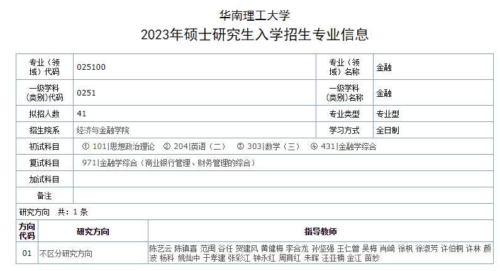Click the first-level discipline code 0251
The image size is (500, 271).
(x=86, y=93)
